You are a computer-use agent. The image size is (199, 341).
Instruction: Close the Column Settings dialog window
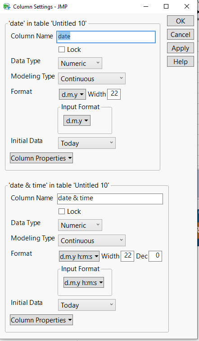pos(187,6)
